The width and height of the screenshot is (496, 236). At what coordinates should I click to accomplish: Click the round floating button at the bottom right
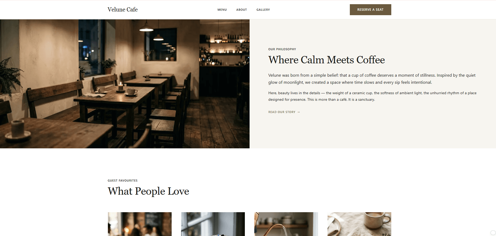coord(493,233)
